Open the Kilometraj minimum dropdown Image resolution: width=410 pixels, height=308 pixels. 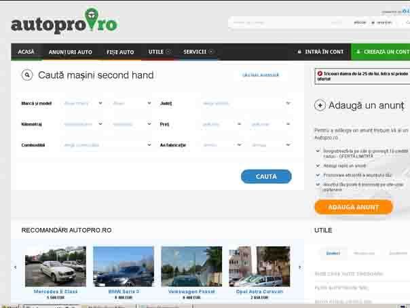83,124
